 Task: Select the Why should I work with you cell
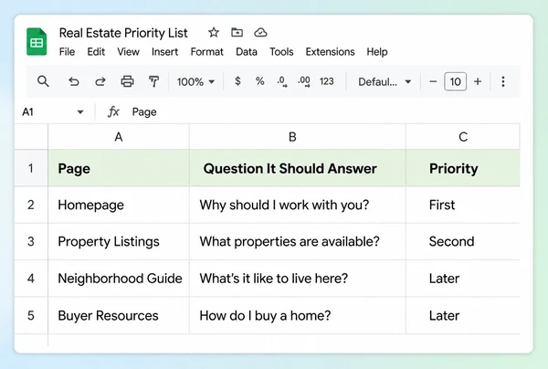(x=298, y=205)
